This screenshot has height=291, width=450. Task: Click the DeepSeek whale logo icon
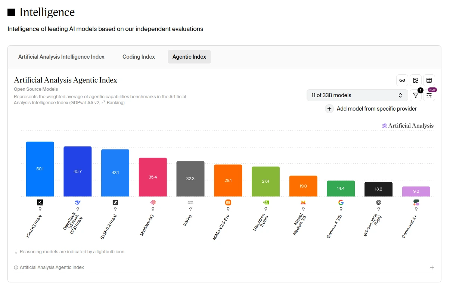(x=77, y=202)
